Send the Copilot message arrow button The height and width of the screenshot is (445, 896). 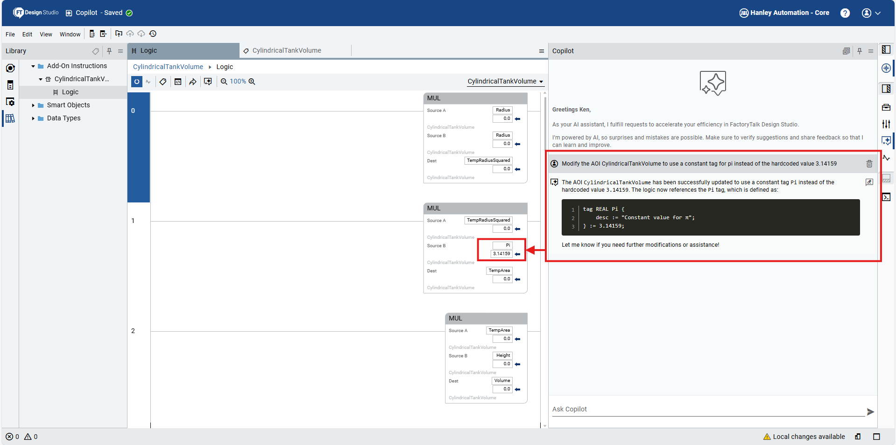click(x=870, y=412)
